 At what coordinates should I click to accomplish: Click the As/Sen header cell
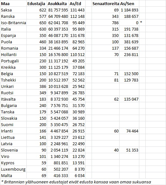(129, 4)
